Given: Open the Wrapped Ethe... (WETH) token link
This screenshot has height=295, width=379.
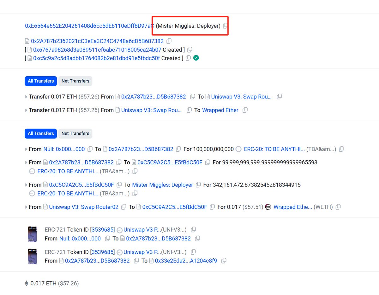Looking at the screenshot, I should point(293,207).
